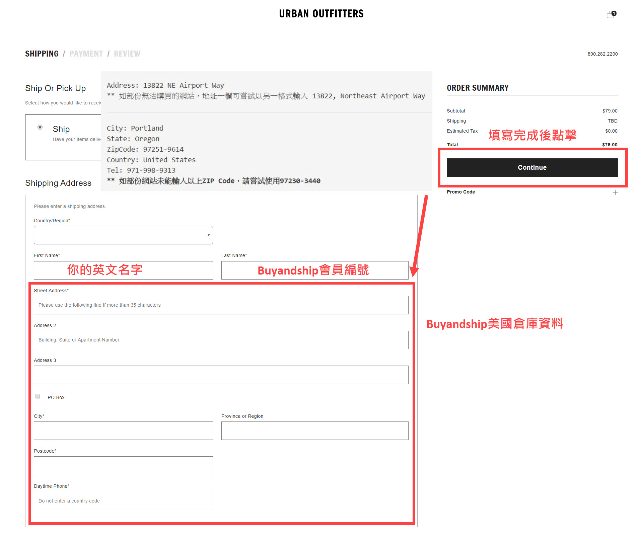Viewport: 643px width, 540px height.
Task: Click the Last Name input field
Action: [x=314, y=270]
